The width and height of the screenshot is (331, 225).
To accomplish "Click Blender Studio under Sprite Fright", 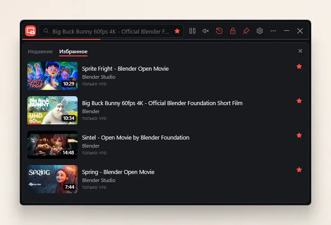I will point(99,77).
